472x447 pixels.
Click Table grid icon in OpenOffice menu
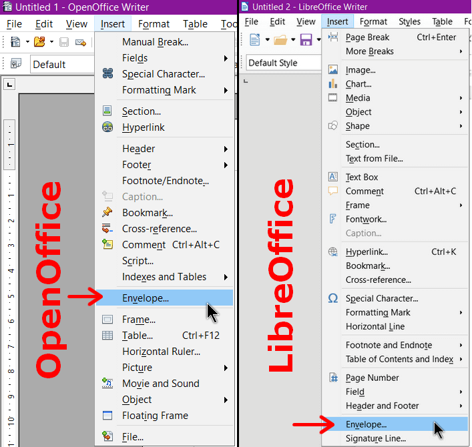(x=107, y=335)
